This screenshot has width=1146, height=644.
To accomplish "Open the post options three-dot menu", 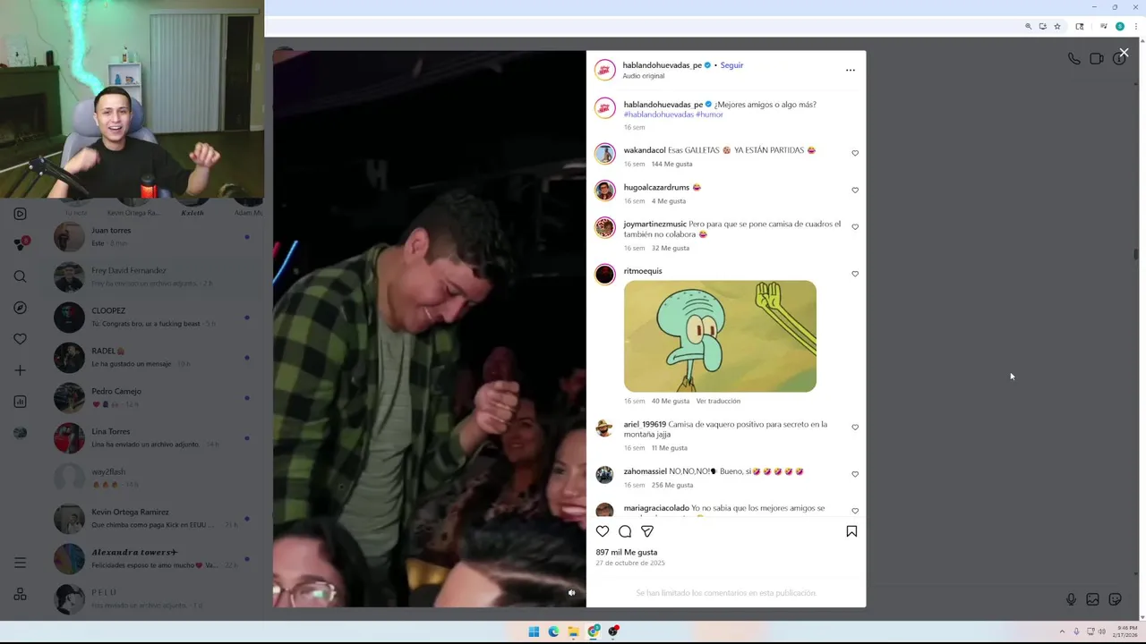I will click(850, 70).
